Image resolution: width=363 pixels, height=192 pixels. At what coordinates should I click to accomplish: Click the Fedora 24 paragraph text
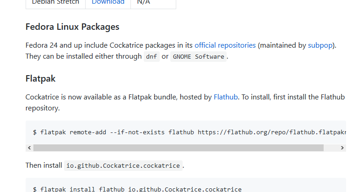181,51
